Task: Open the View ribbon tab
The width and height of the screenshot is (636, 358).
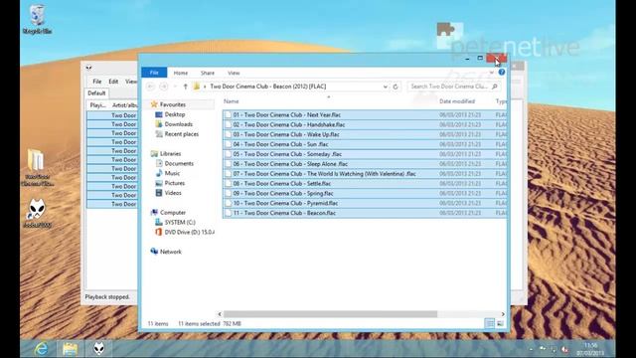Action: 234,73
